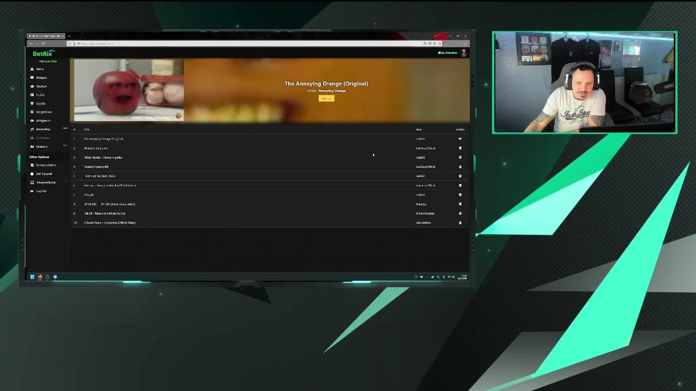Delete song 7 from the queue
The image size is (696, 391).
460,194
